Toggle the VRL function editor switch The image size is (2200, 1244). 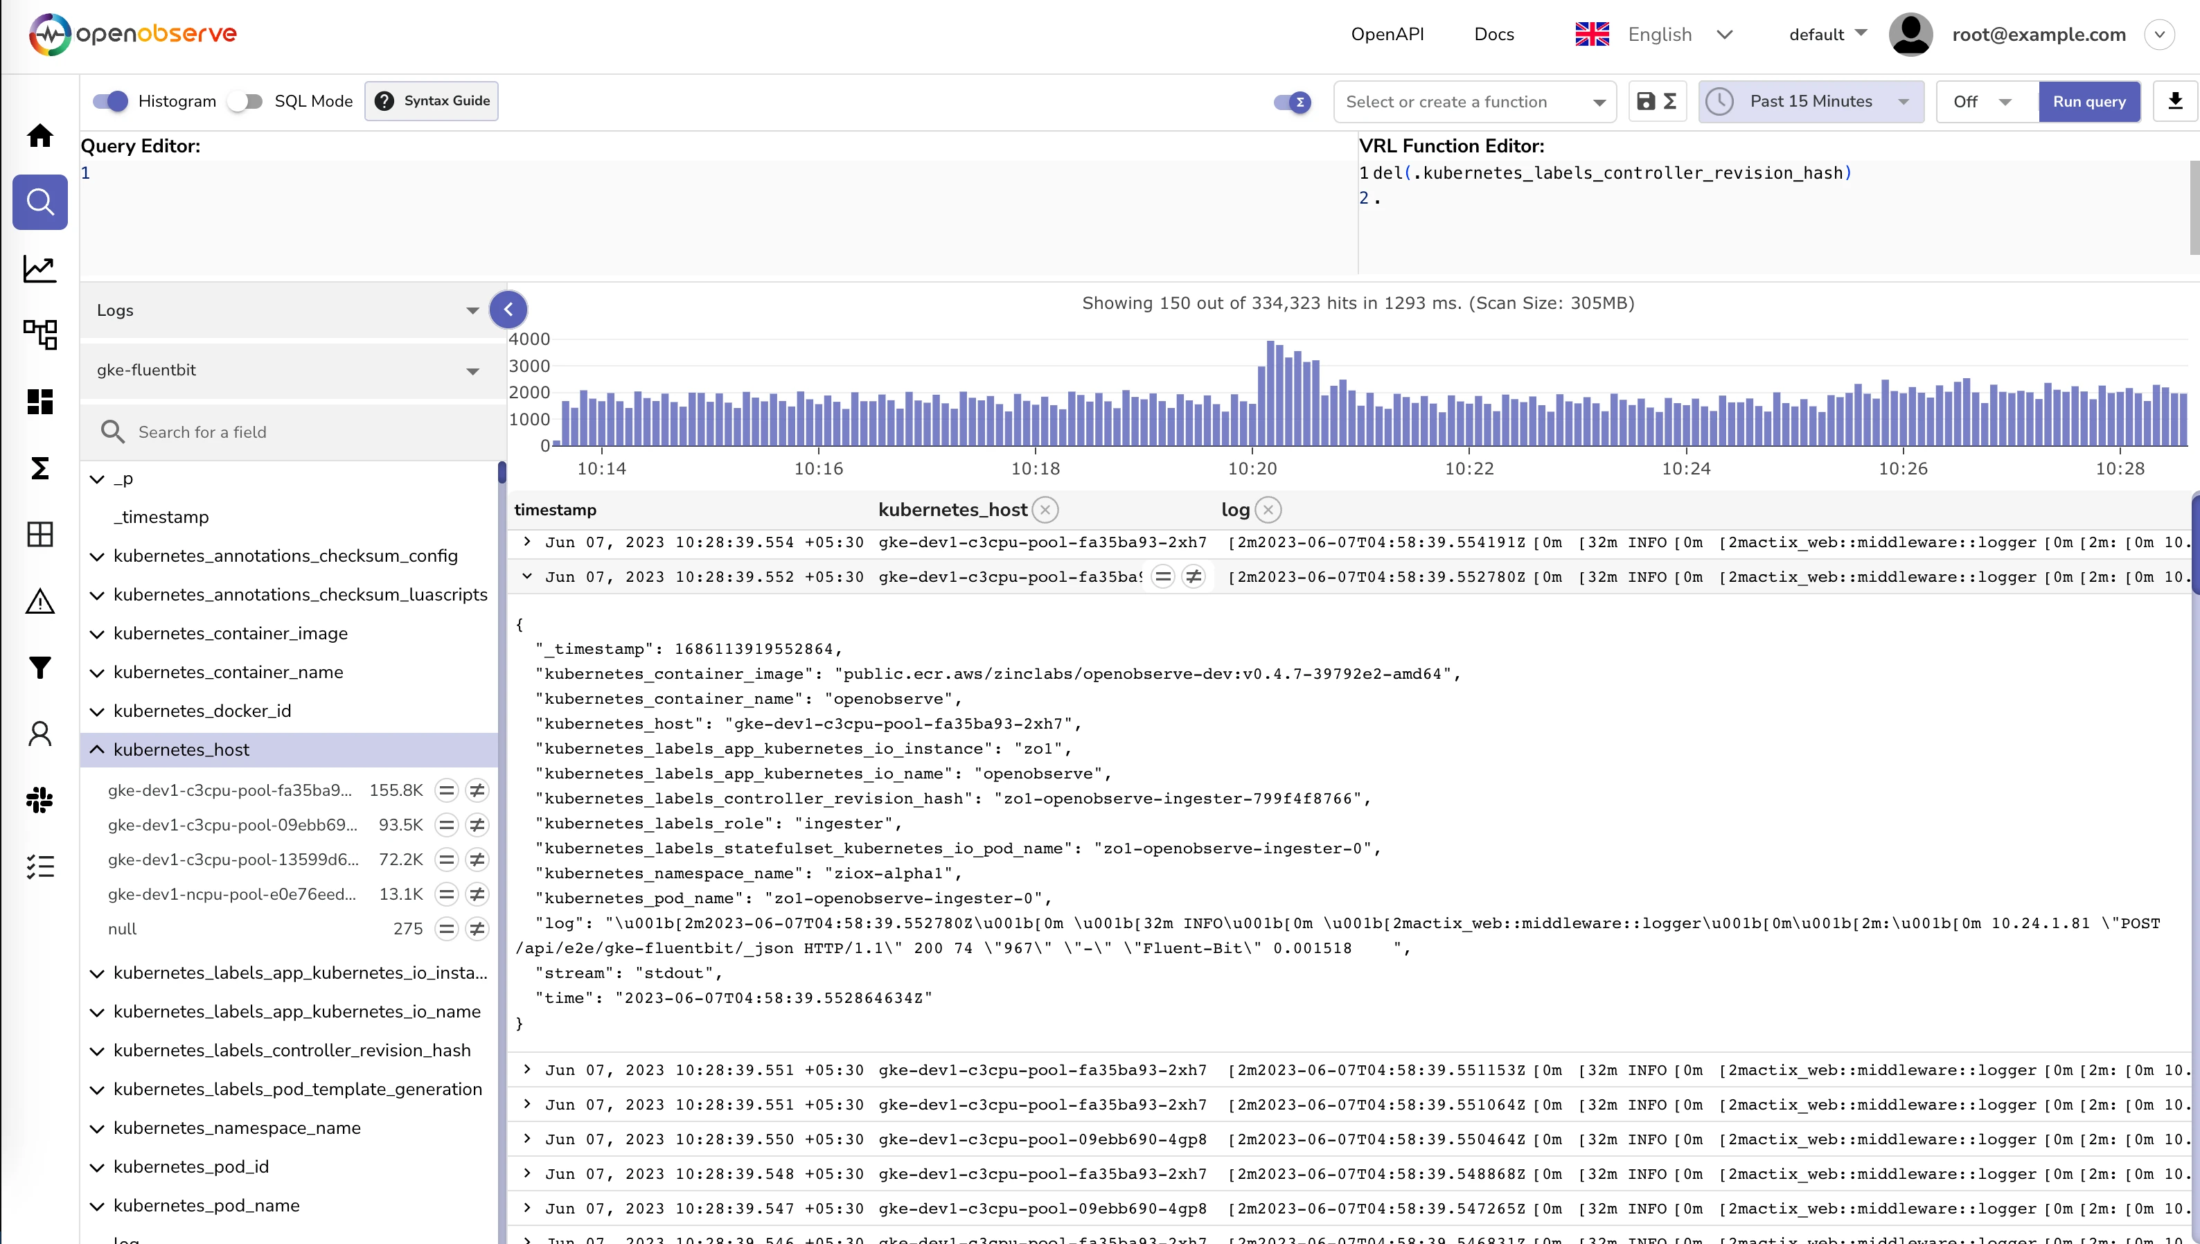click(x=1291, y=103)
